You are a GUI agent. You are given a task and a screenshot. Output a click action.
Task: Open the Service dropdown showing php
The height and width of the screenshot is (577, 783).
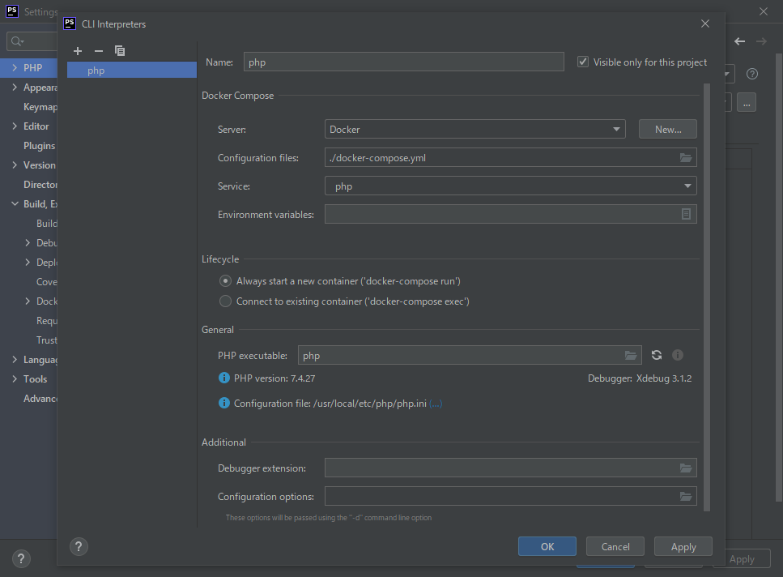[x=510, y=186]
